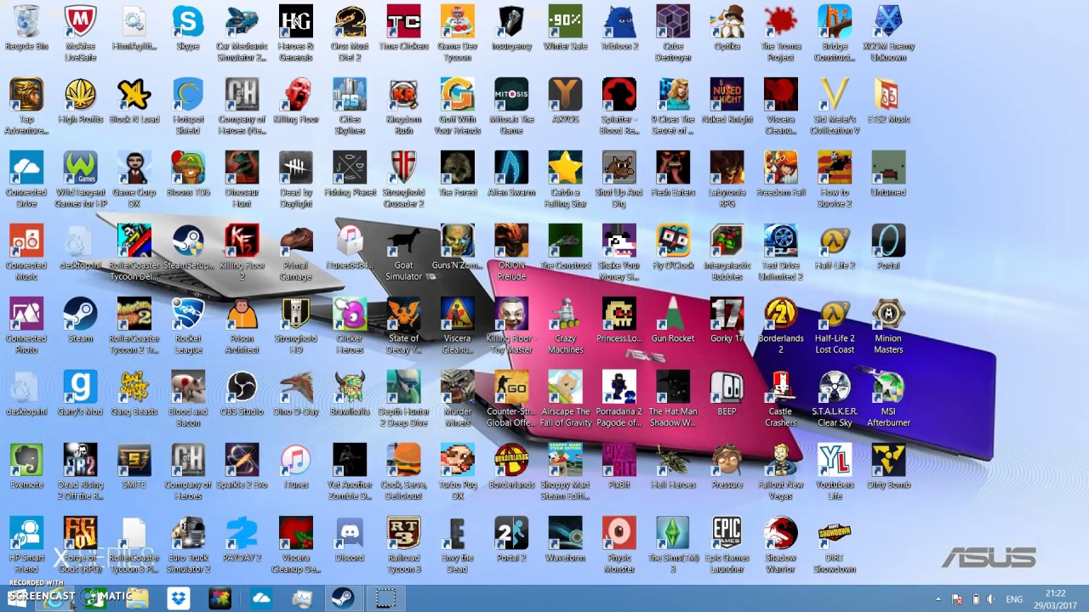Launch McAfee LiveSafe from the desktop
Viewport: 1089px width, 612px height.
point(80,33)
